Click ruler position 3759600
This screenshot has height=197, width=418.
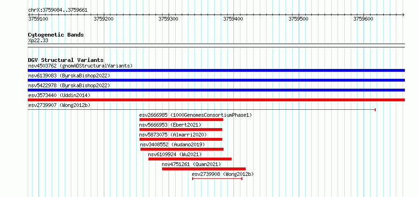[x=364, y=19]
